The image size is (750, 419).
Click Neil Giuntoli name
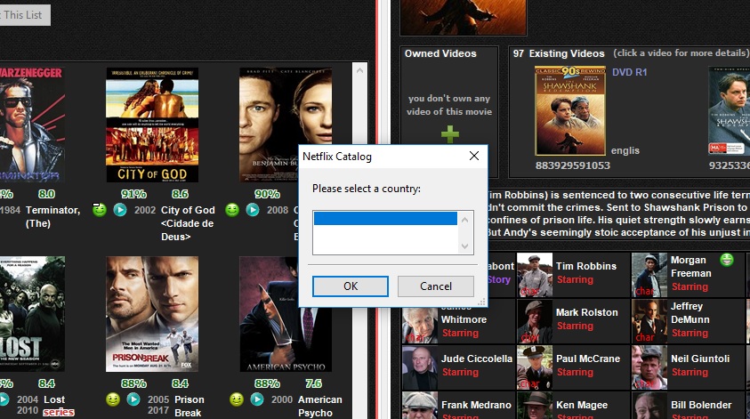[x=700, y=359]
